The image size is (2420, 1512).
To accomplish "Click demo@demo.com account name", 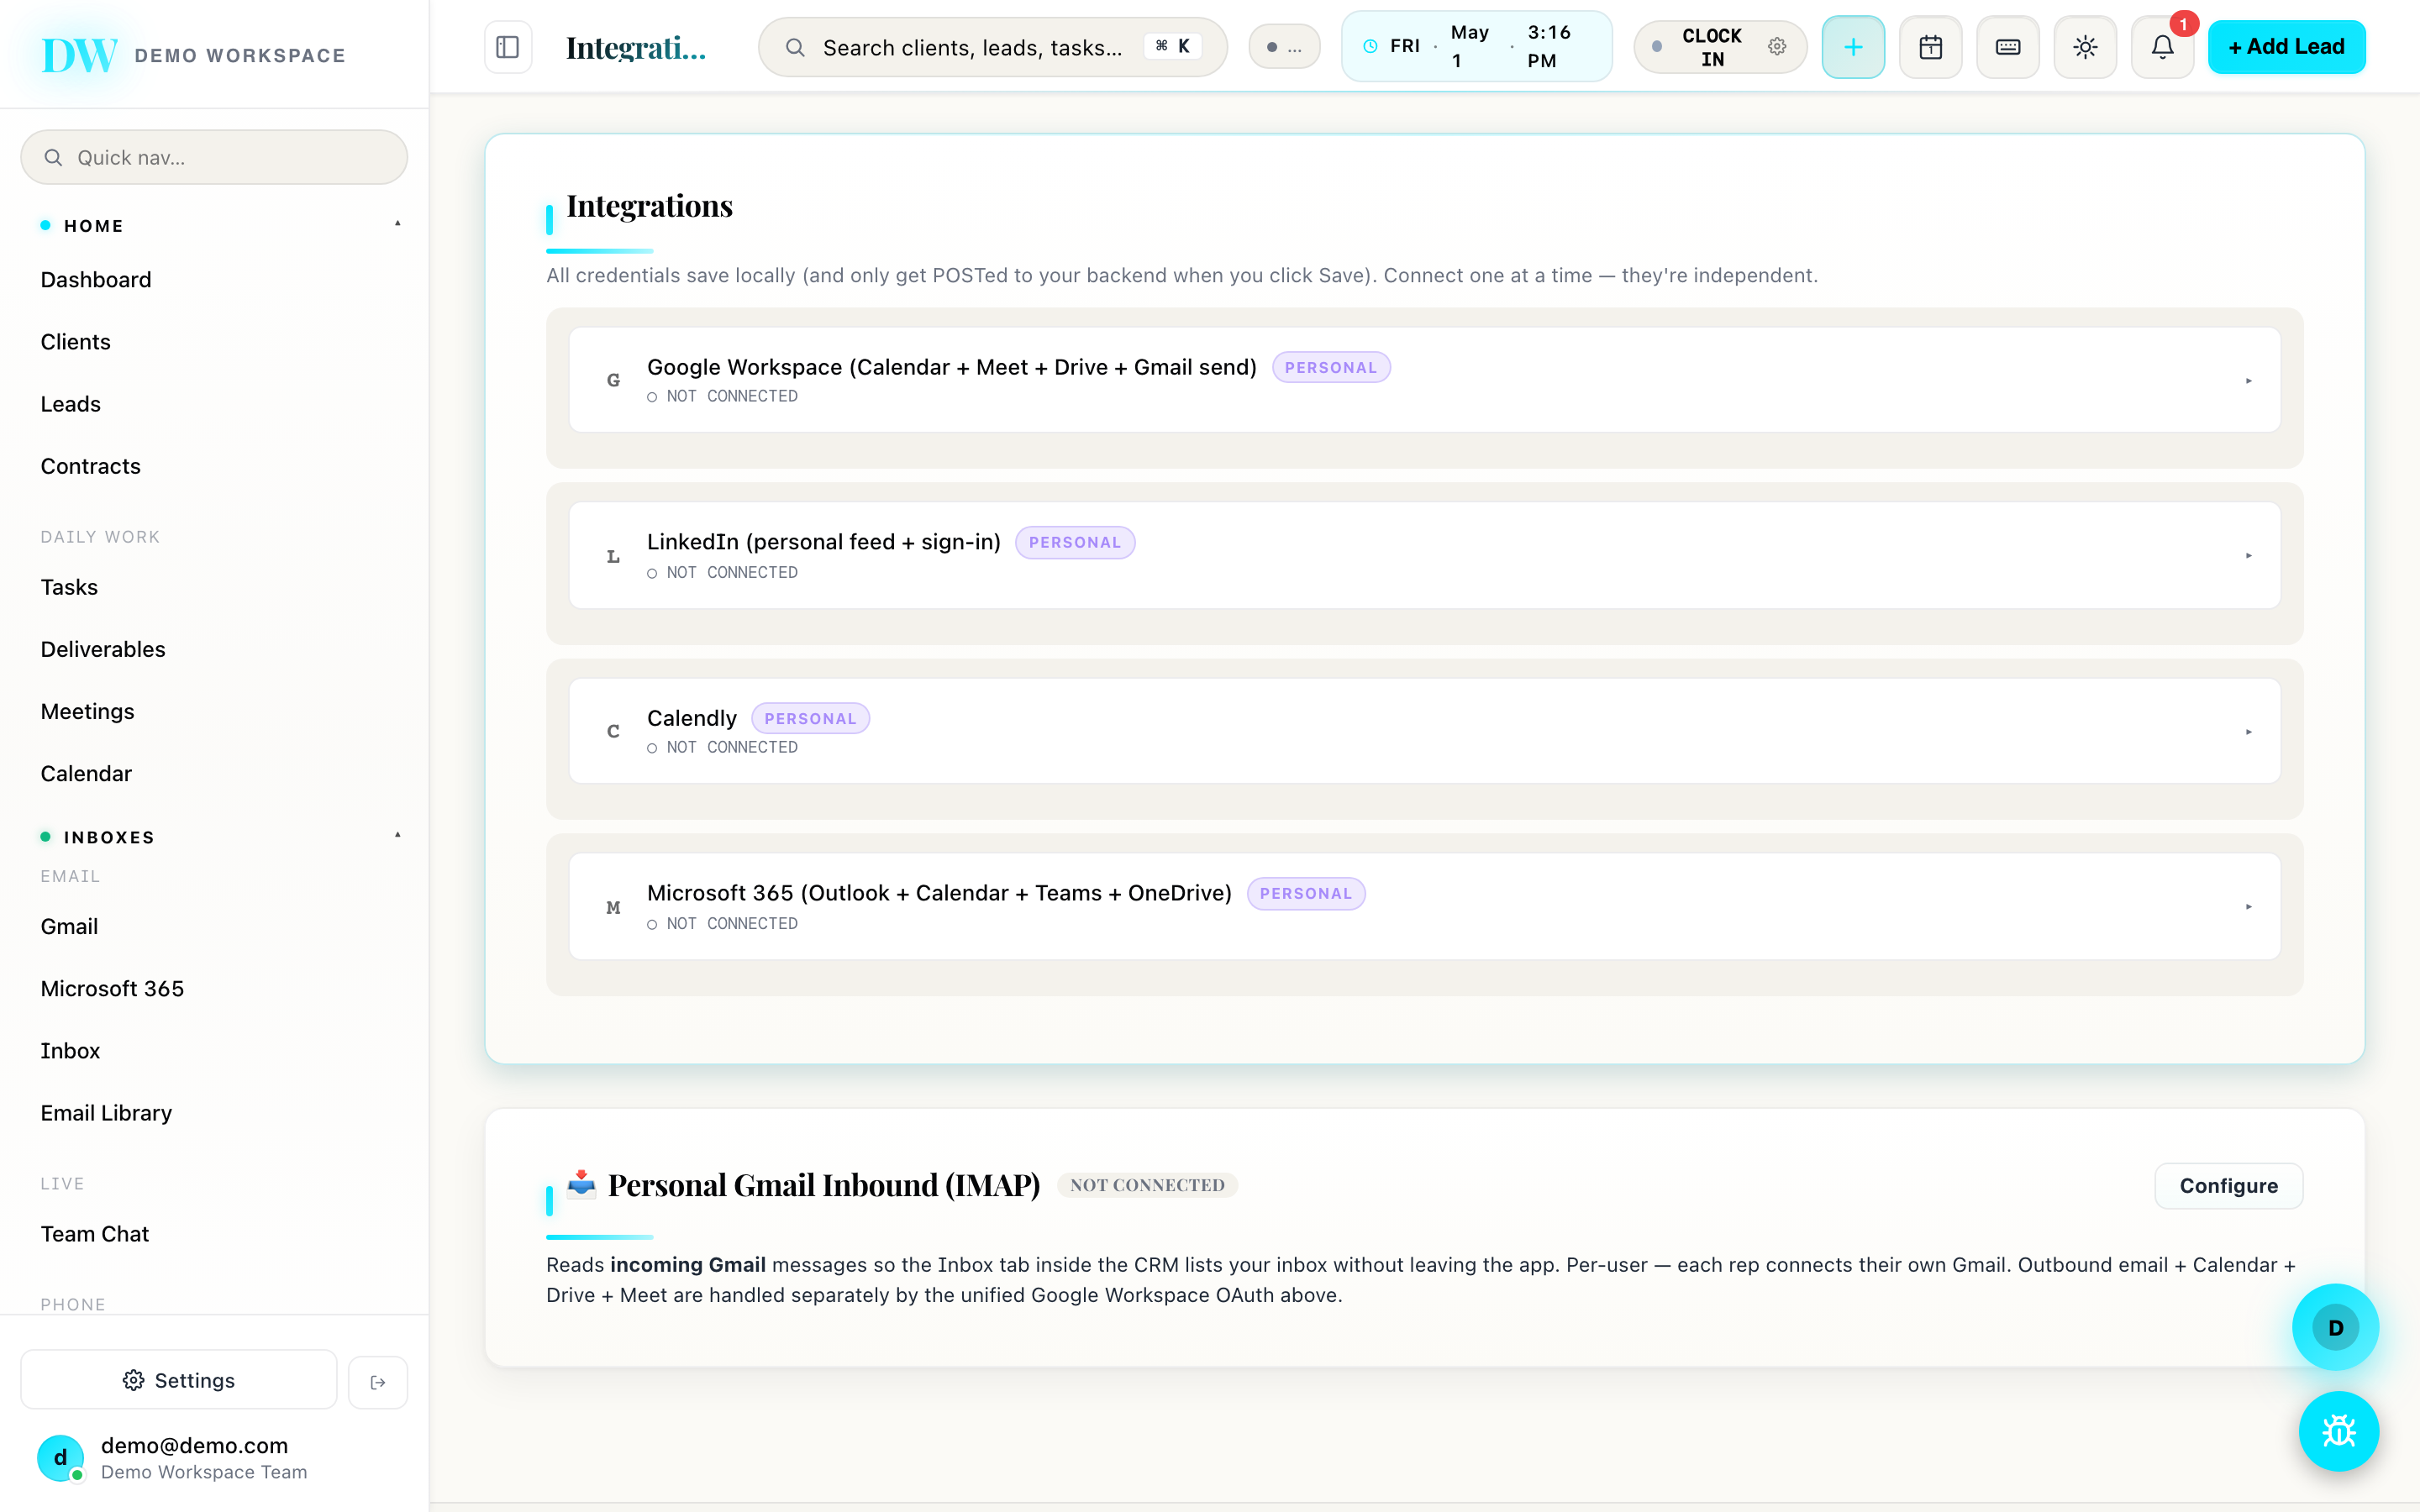I will pyautogui.click(x=194, y=1445).
